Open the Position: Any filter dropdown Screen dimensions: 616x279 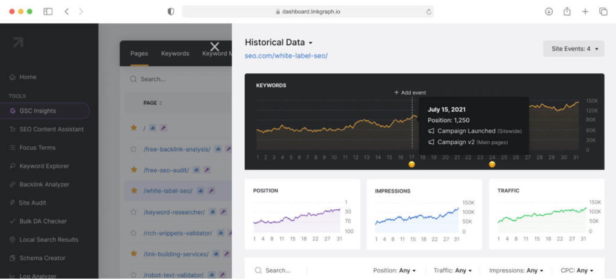coord(394,271)
